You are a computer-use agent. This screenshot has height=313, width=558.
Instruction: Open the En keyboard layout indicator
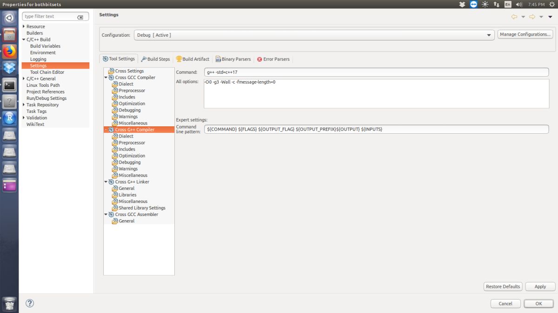(508, 4)
